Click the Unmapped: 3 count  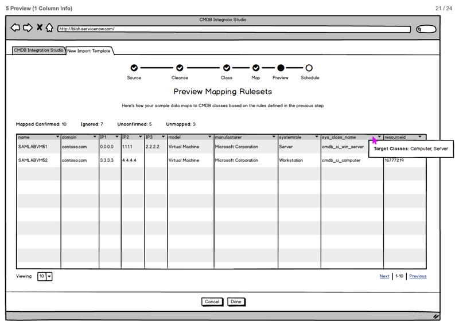tap(181, 124)
